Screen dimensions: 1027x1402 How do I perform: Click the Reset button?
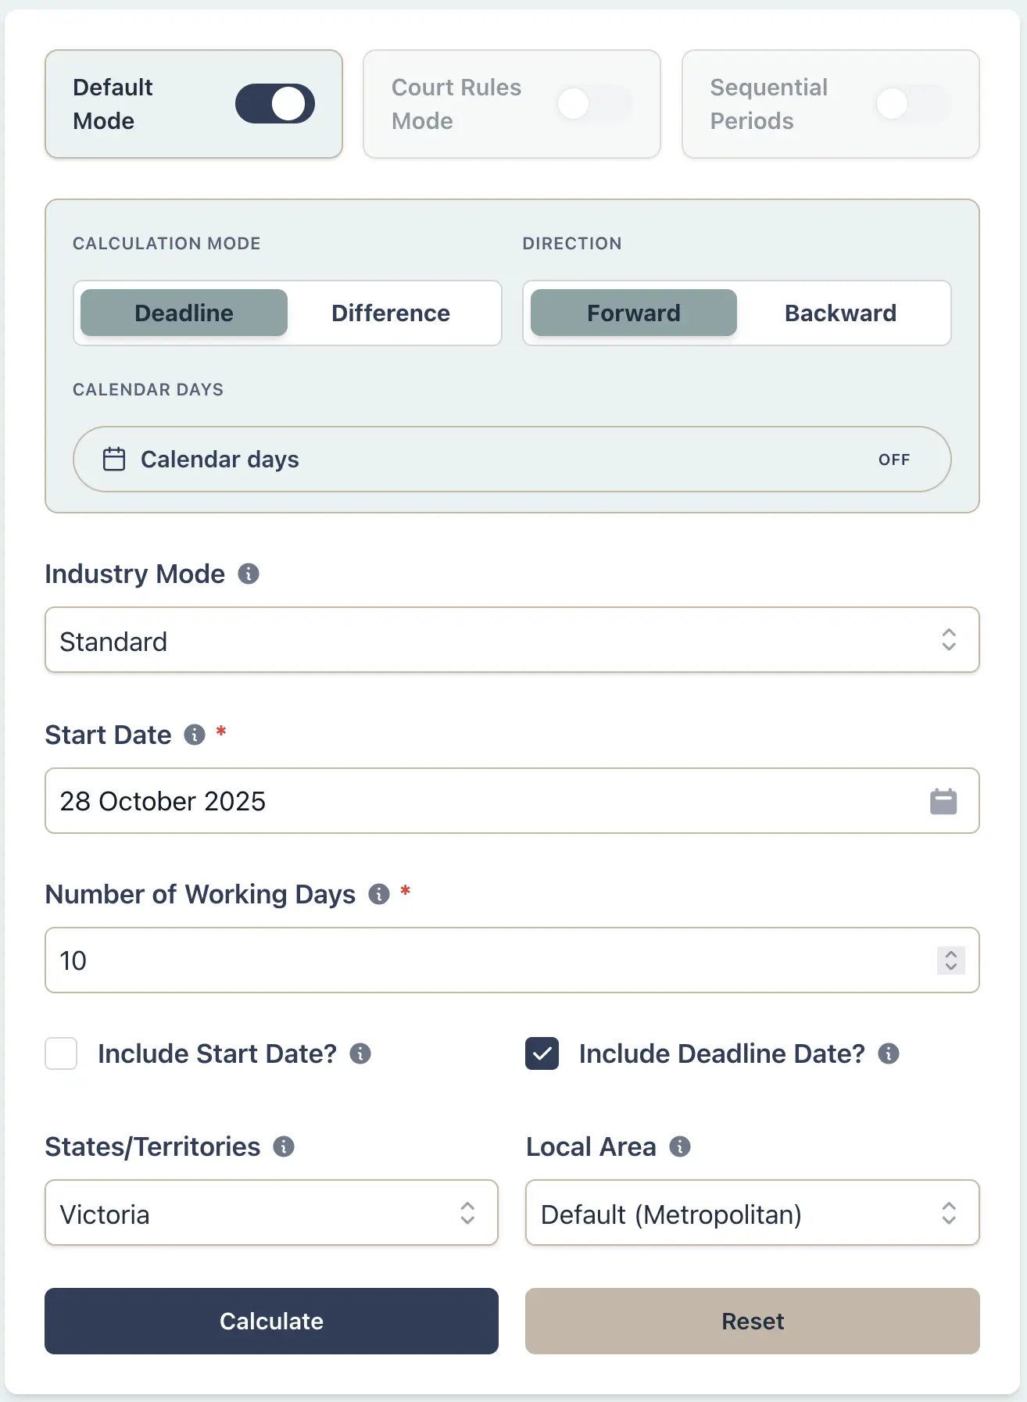click(x=752, y=1322)
